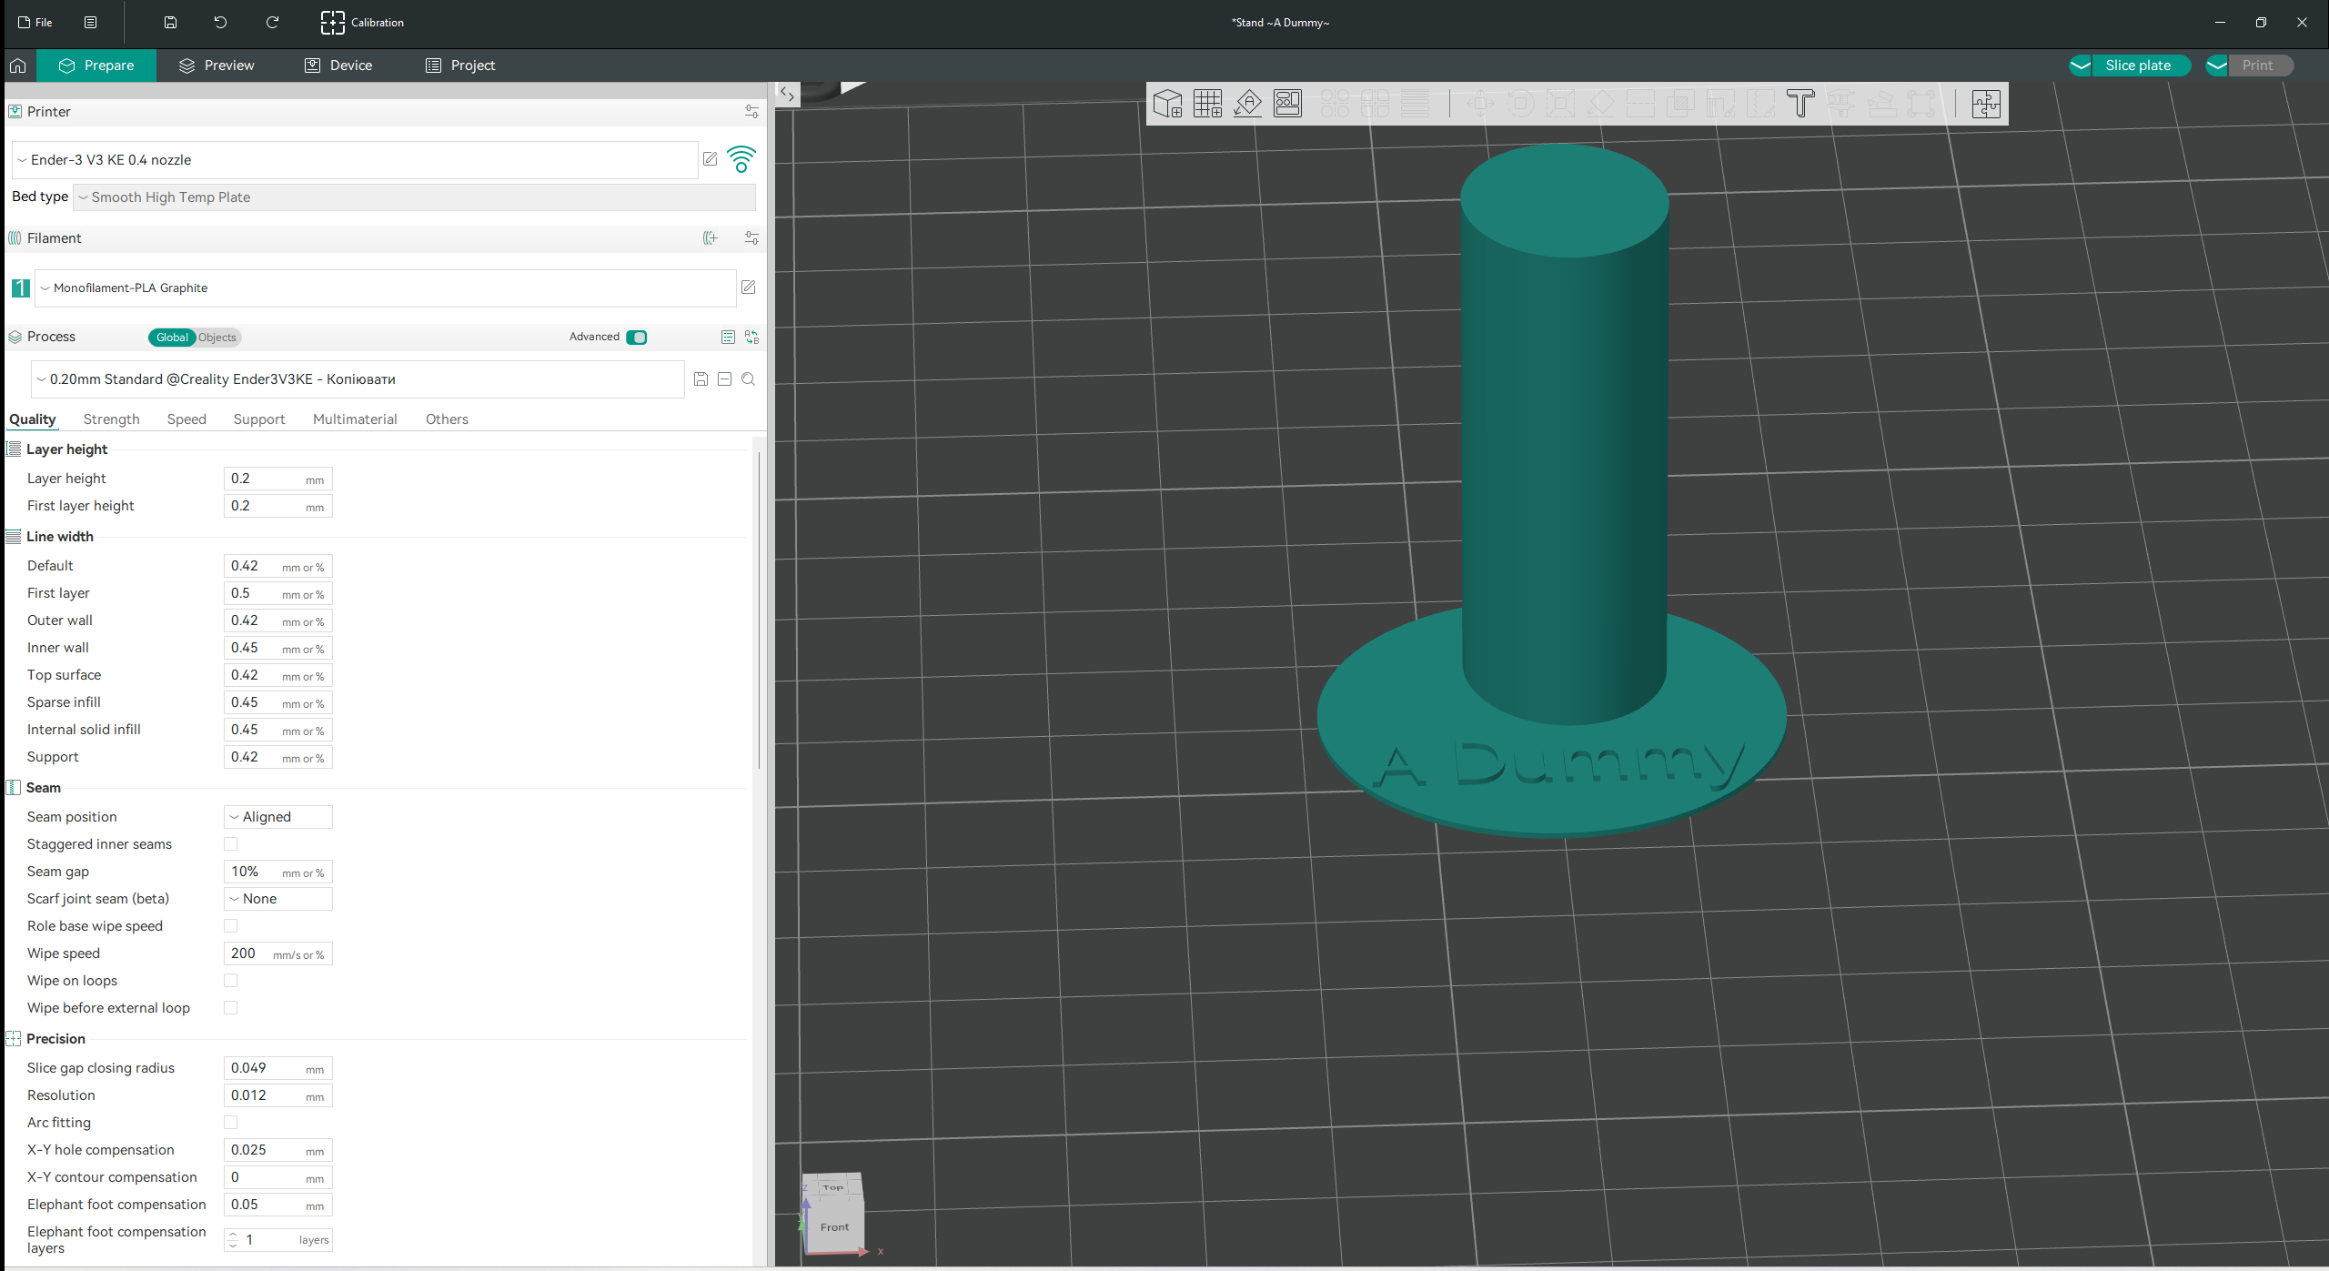Click the Auto orient icon
The image size is (2329, 1271).
coord(1247,104)
